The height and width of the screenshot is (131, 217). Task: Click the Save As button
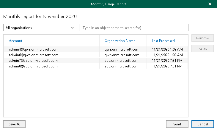coord(14,124)
